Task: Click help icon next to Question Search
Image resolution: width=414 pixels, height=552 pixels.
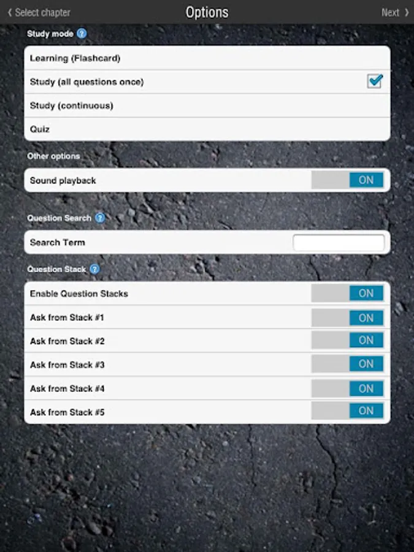Action: pos(100,218)
